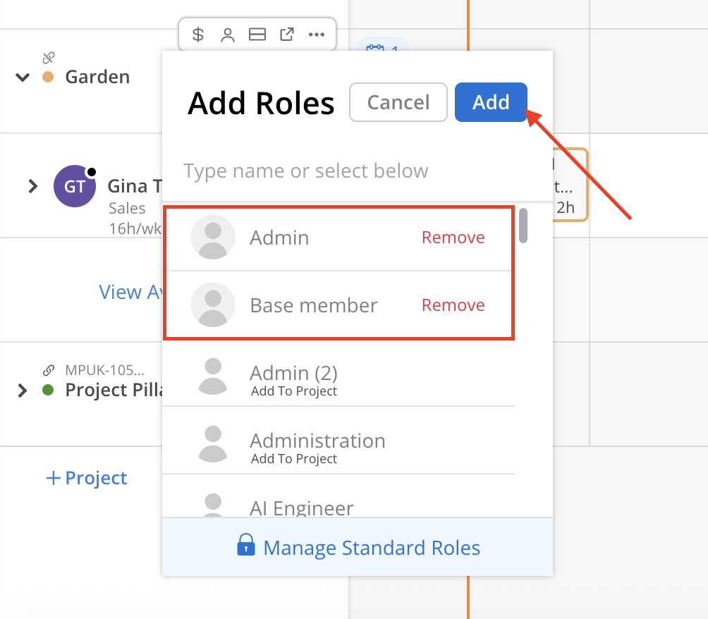Select the Administration role from list
708x619 pixels.
317,447
